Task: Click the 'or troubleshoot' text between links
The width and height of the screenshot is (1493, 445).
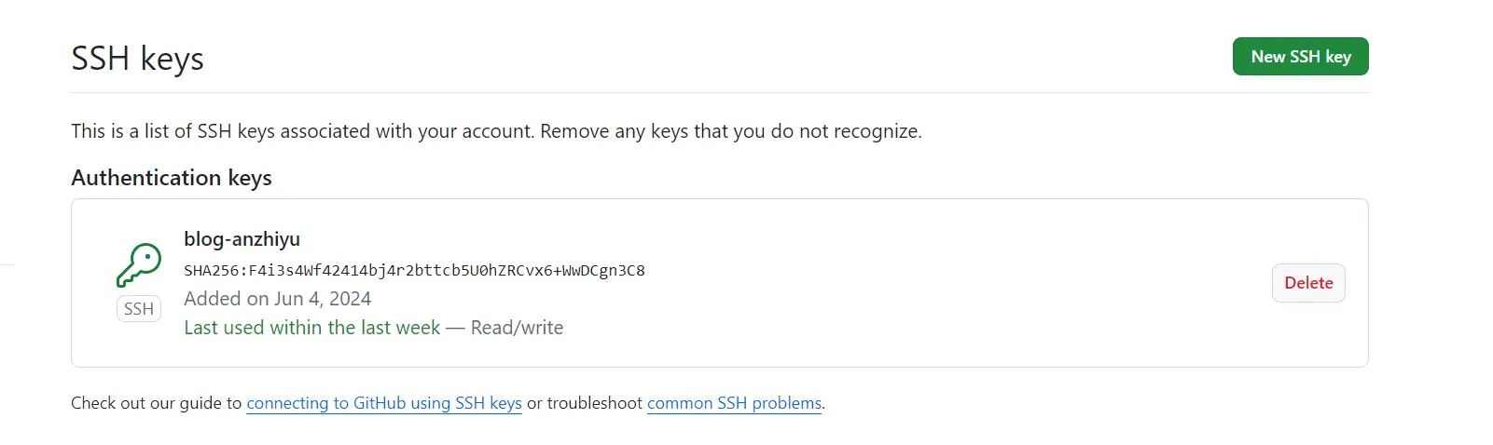Action: (x=584, y=403)
